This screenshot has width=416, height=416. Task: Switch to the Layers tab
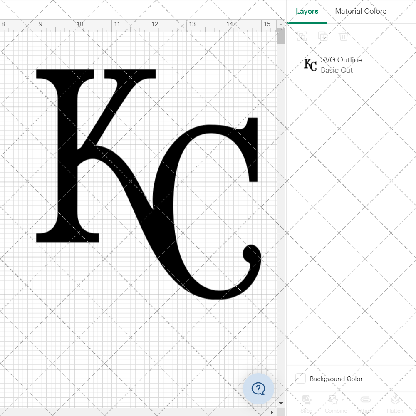click(307, 11)
